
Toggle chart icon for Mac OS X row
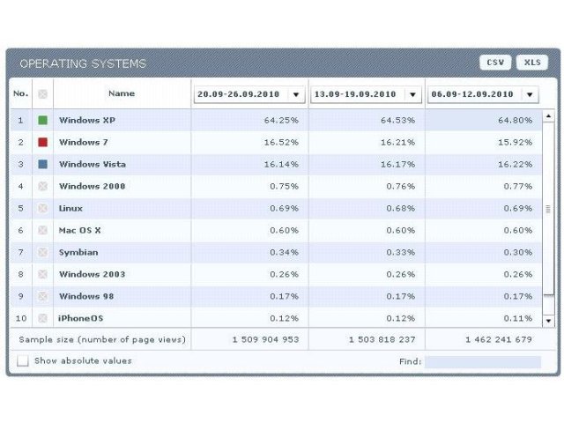click(x=42, y=230)
